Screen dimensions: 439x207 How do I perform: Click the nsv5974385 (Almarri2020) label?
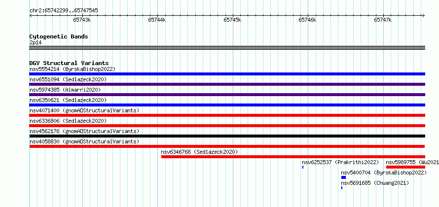click(x=65, y=90)
